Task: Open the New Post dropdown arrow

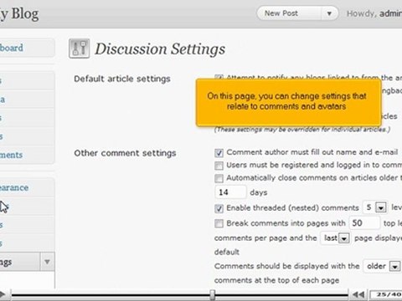Action: point(329,13)
